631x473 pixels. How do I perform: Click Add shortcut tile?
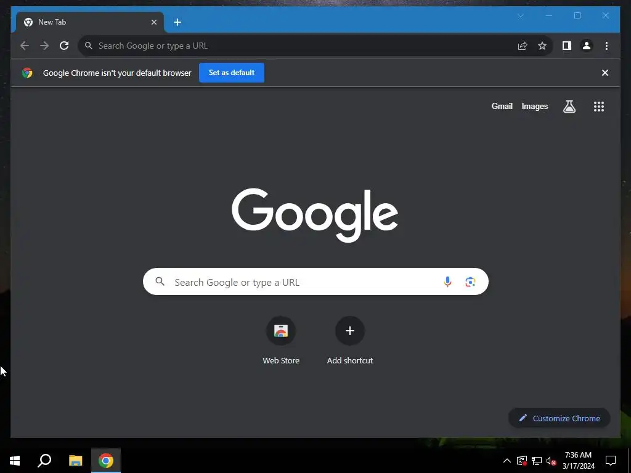pyautogui.click(x=350, y=340)
